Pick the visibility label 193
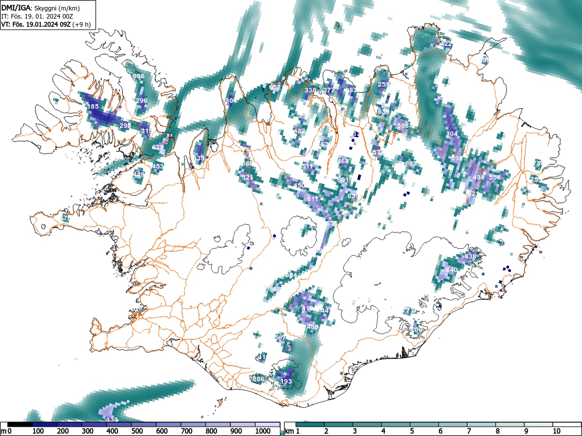 click(x=286, y=381)
